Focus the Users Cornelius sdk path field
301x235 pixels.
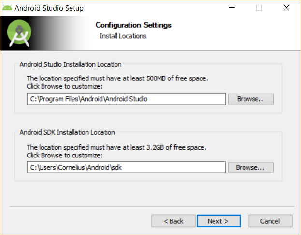(x=126, y=167)
